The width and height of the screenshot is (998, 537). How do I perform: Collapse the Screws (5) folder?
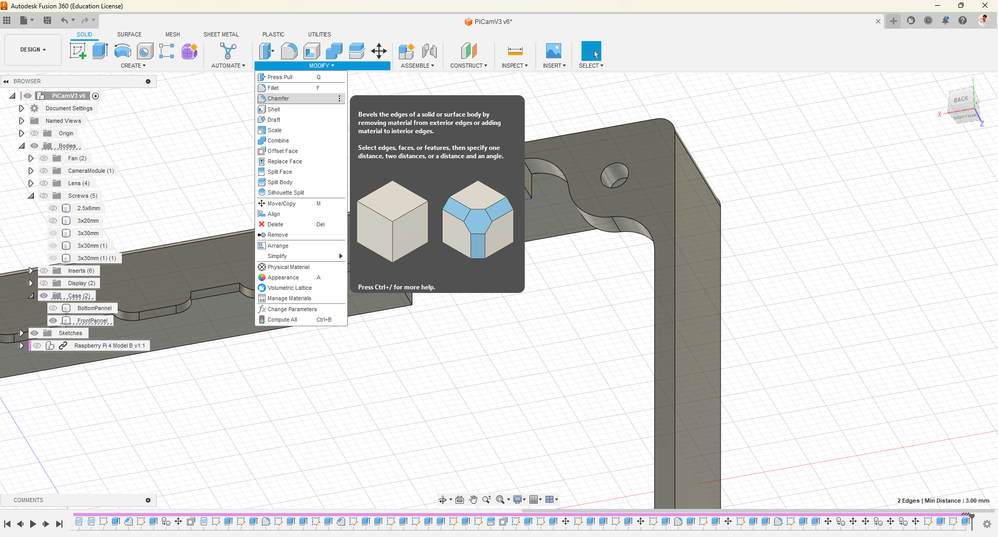(31, 196)
